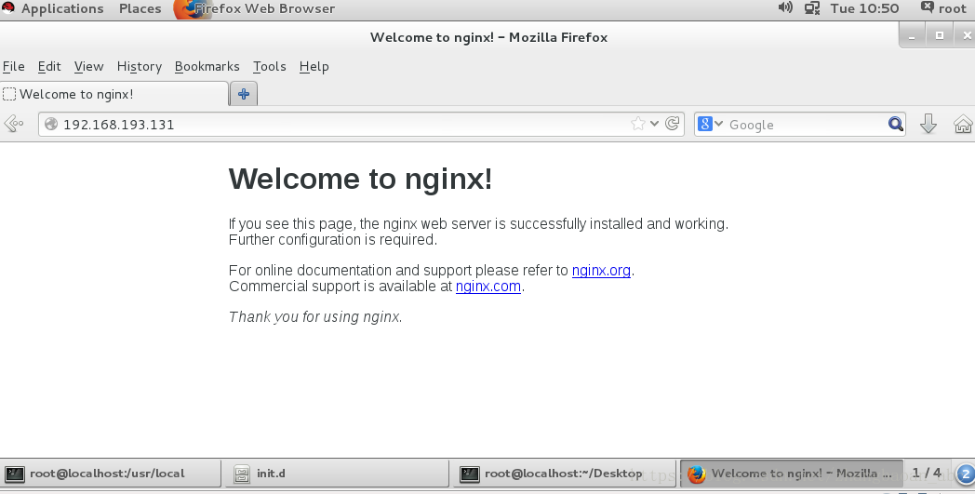975x494 pixels.
Task: Open the Bookmarks menu
Action: point(207,66)
